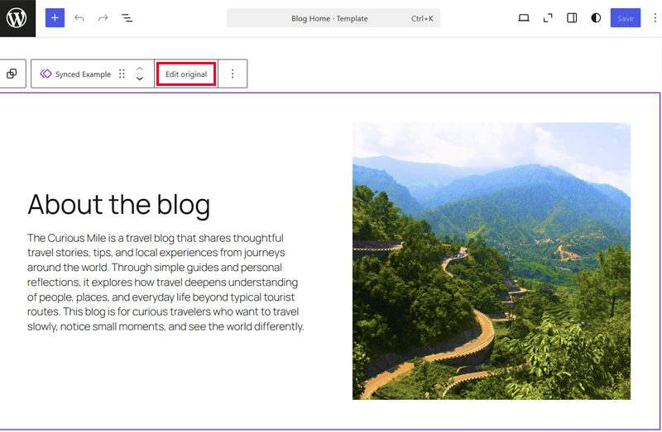Click the block drag handle dots
The height and width of the screenshot is (432, 662).
pyautogui.click(x=122, y=74)
